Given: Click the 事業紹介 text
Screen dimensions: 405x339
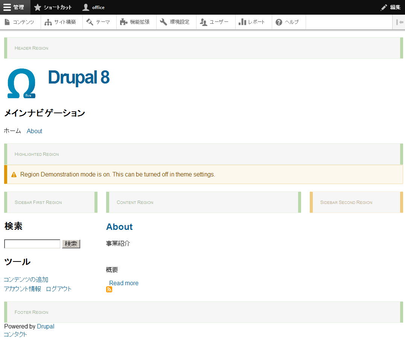Looking at the screenshot, I should click(118, 243).
